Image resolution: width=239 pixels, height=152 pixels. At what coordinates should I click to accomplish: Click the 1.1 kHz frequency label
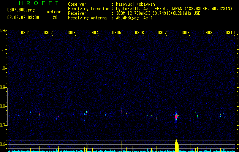pos(3,49)
